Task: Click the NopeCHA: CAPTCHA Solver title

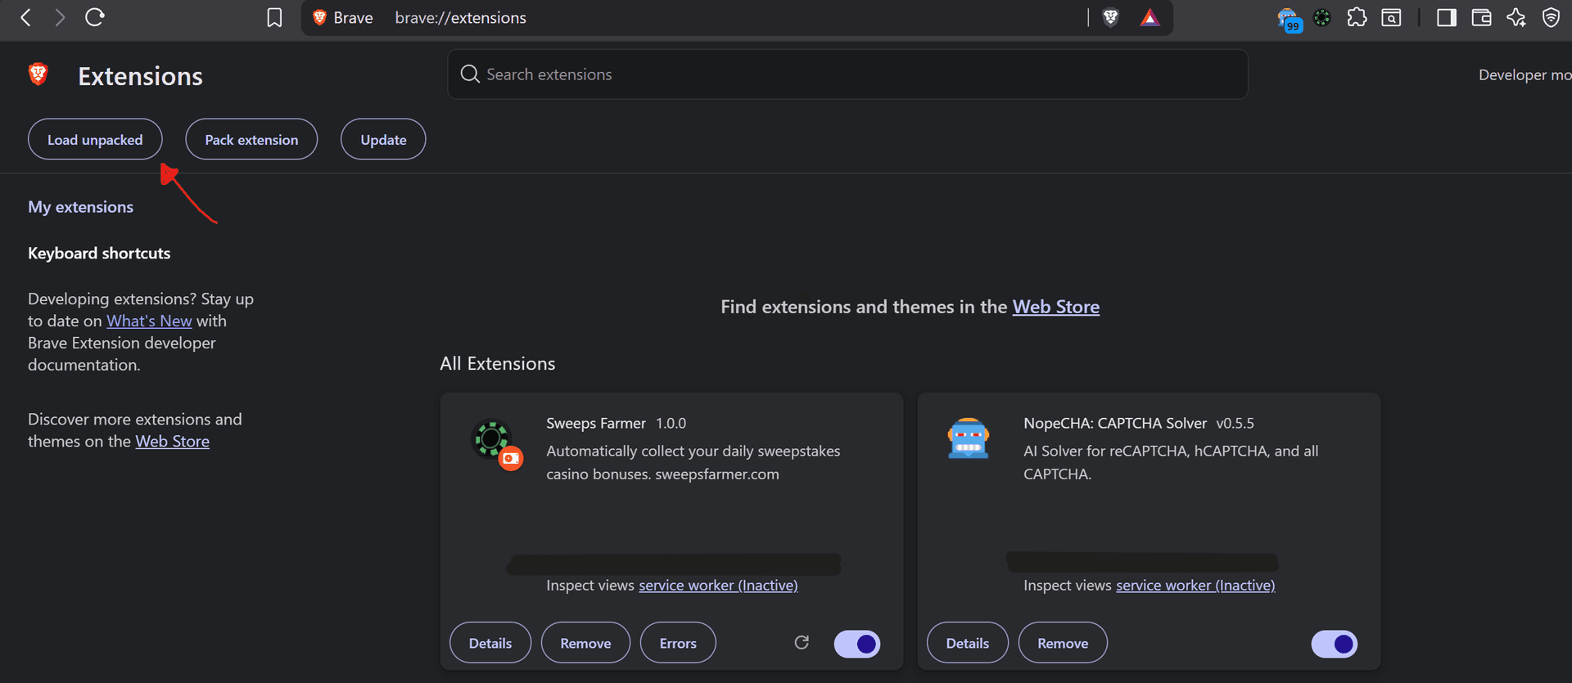Action: [x=1115, y=423]
